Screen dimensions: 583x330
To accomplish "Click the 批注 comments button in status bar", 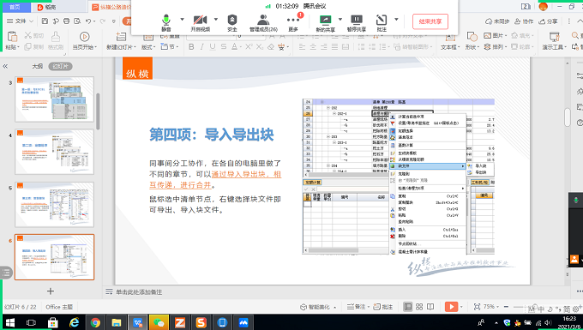I will tap(383, 307).
